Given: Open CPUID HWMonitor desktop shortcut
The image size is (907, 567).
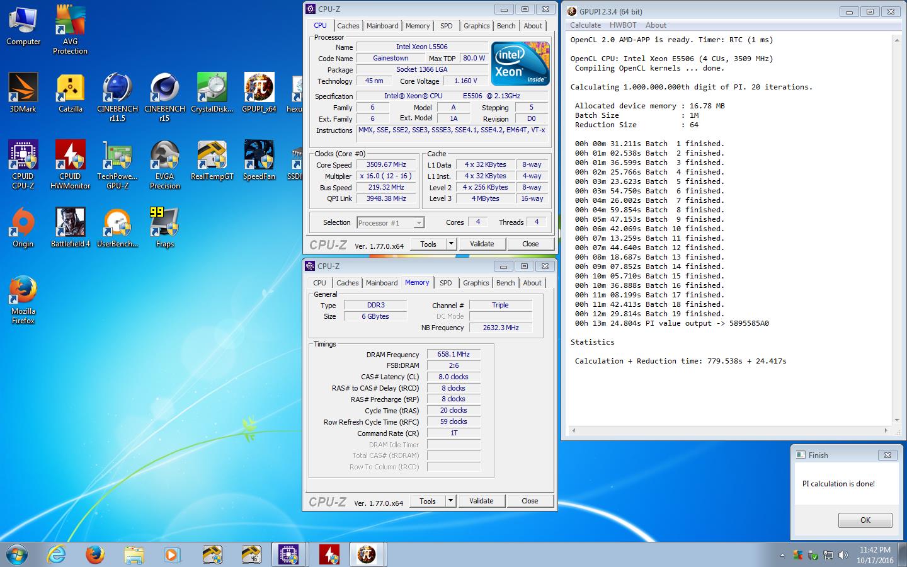Looking at the screenshot, I should (x=71, y=164).
